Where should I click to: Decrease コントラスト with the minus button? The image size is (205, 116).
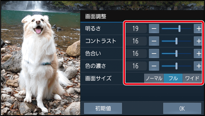tap(154, 41)
